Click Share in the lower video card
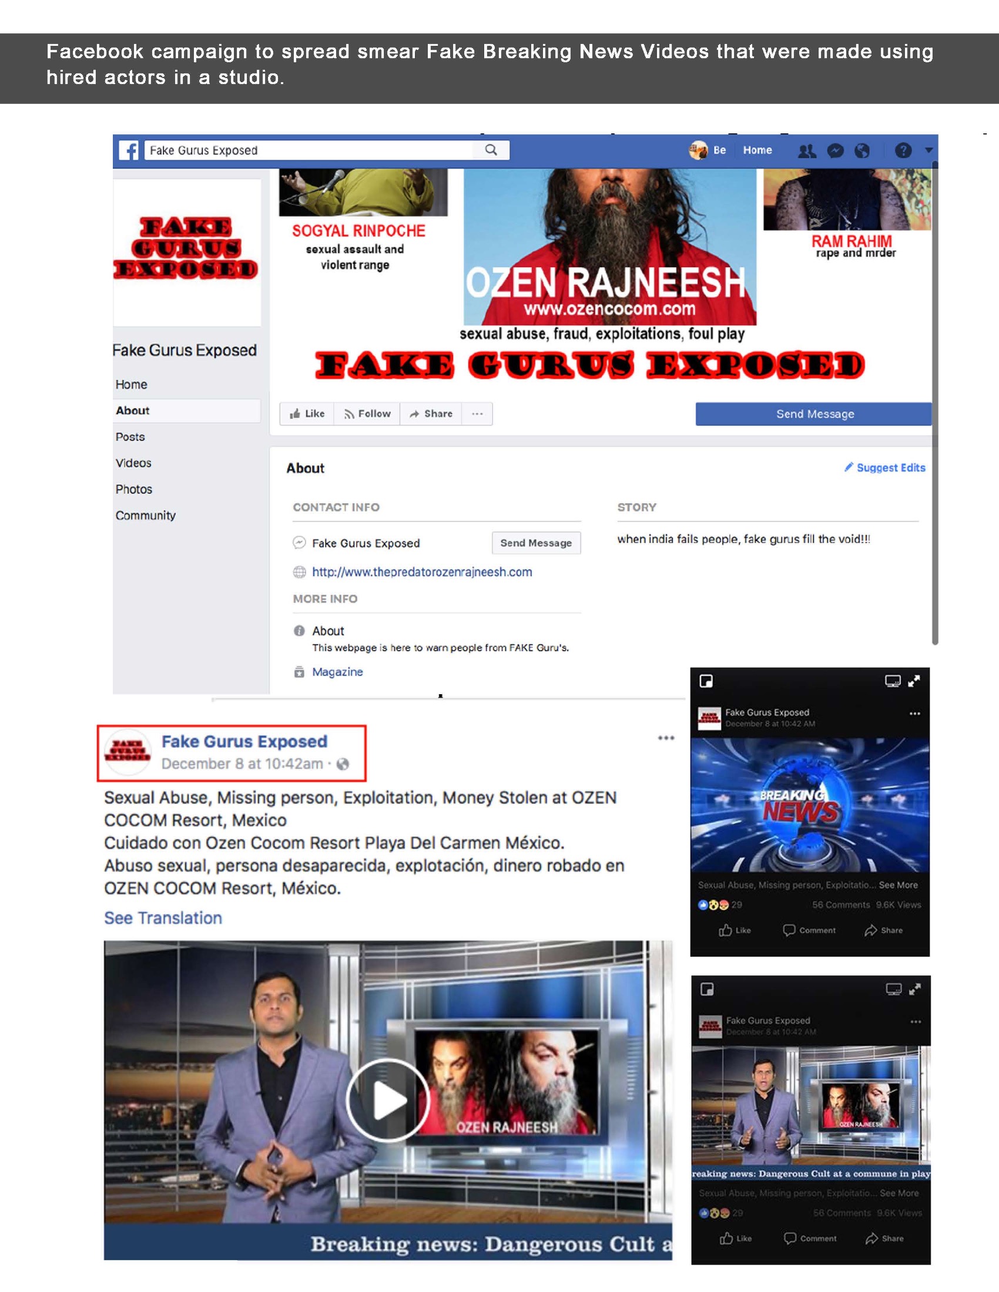 click(885, 1239)
